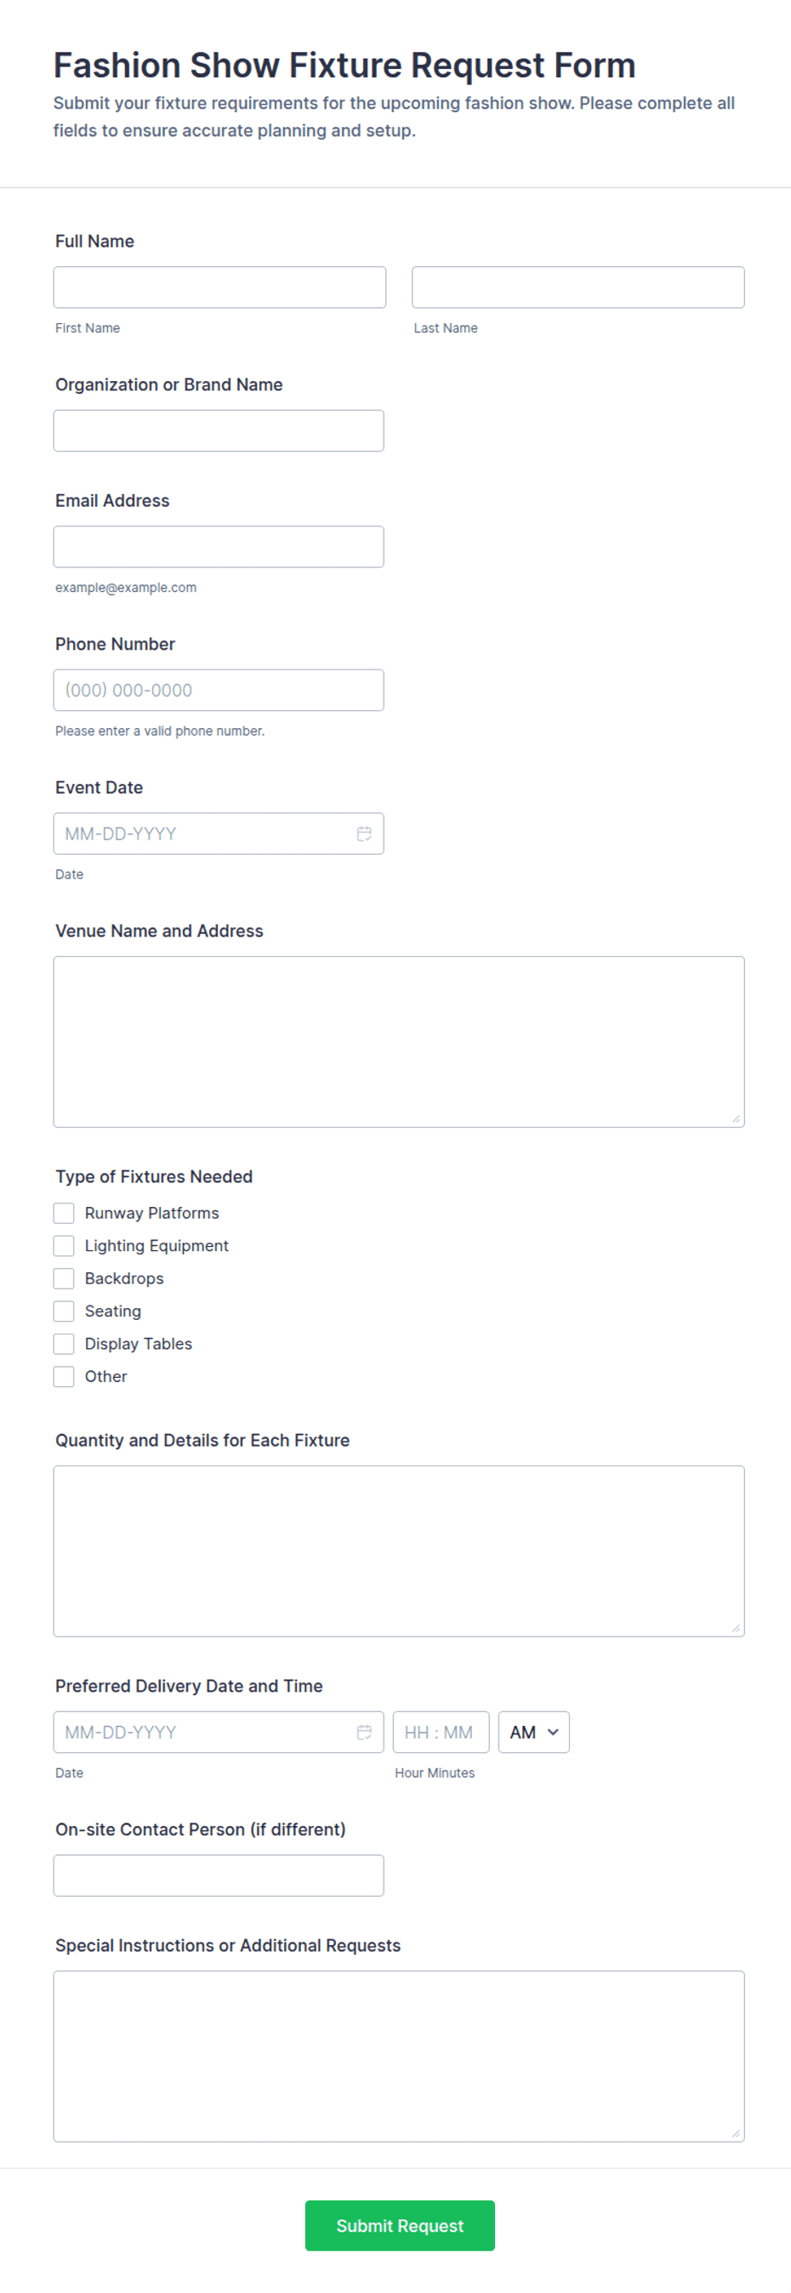Focus the Quantity and Details textarea
This screenshot has height=2293, width=791.
[399, 1550]
